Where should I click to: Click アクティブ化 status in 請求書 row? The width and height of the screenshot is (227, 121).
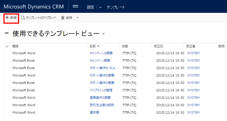tap(129, 112)
